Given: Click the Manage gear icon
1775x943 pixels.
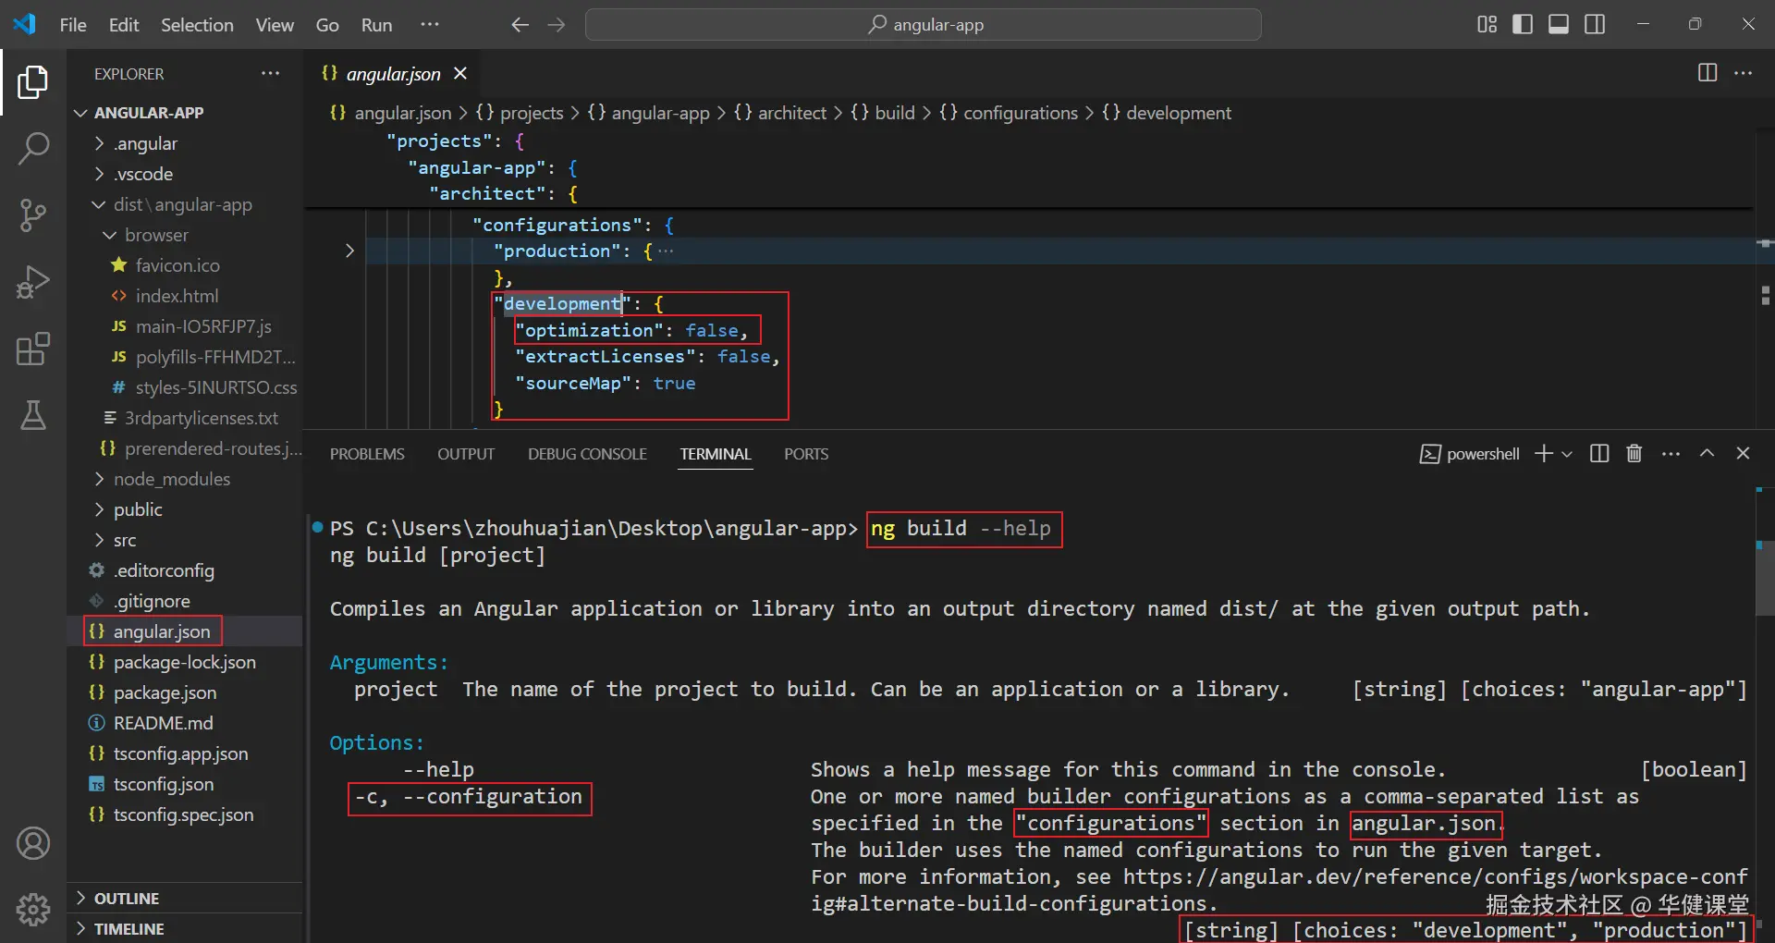Looking at the screenshot, I should (33, 910).
